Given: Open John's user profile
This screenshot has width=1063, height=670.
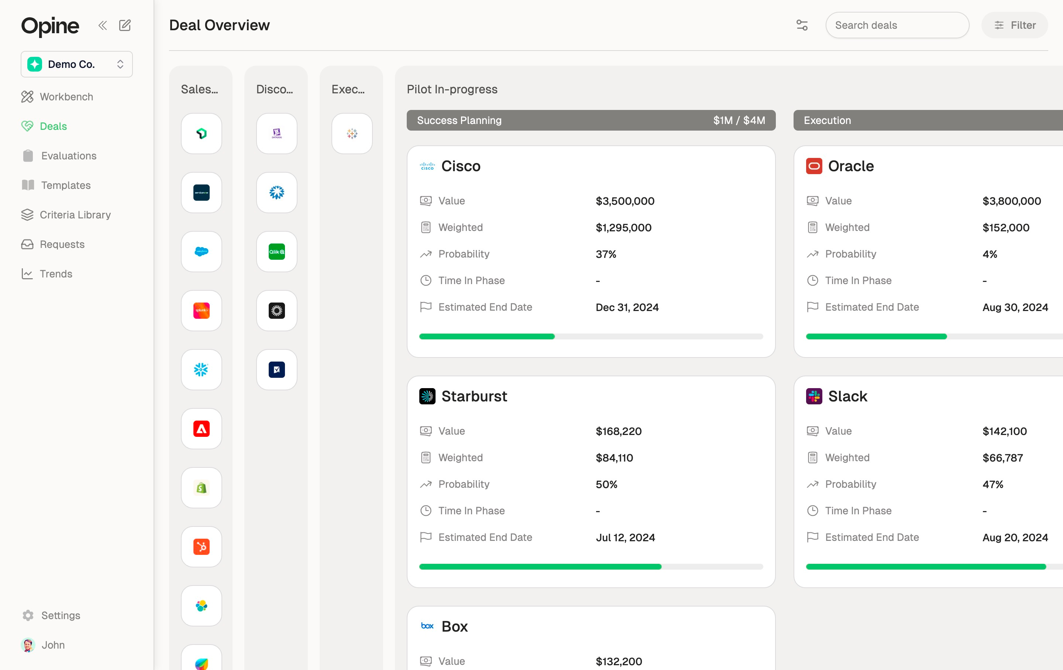Looking at the screenshot, I should coord(43,645).
